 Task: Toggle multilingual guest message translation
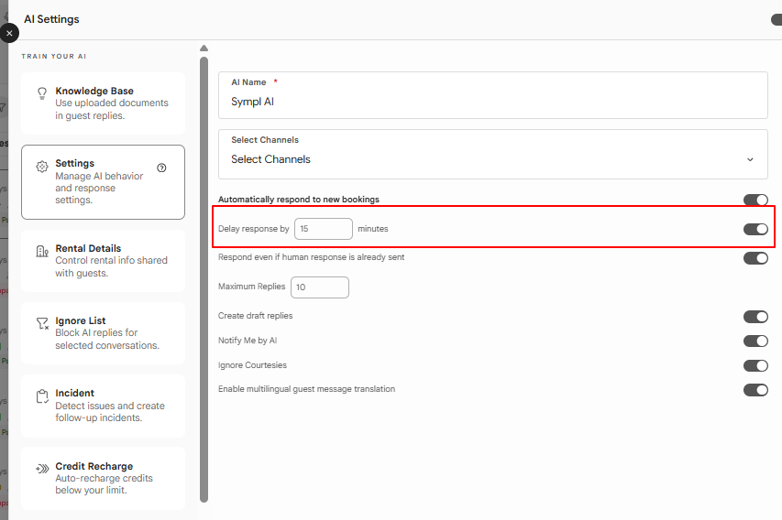(755, 390)
